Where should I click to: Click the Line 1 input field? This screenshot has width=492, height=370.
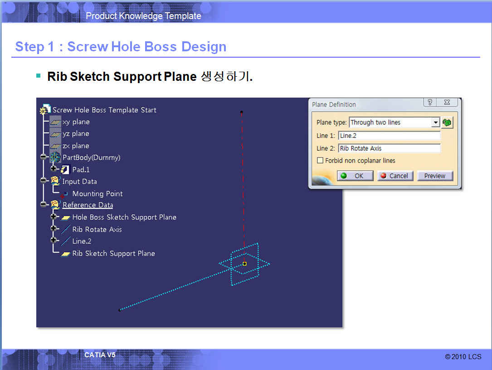pyautogui.click(x=389, y=135)
